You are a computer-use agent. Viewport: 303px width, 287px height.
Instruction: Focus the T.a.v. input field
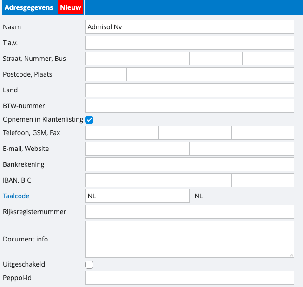tap(190, 43)
